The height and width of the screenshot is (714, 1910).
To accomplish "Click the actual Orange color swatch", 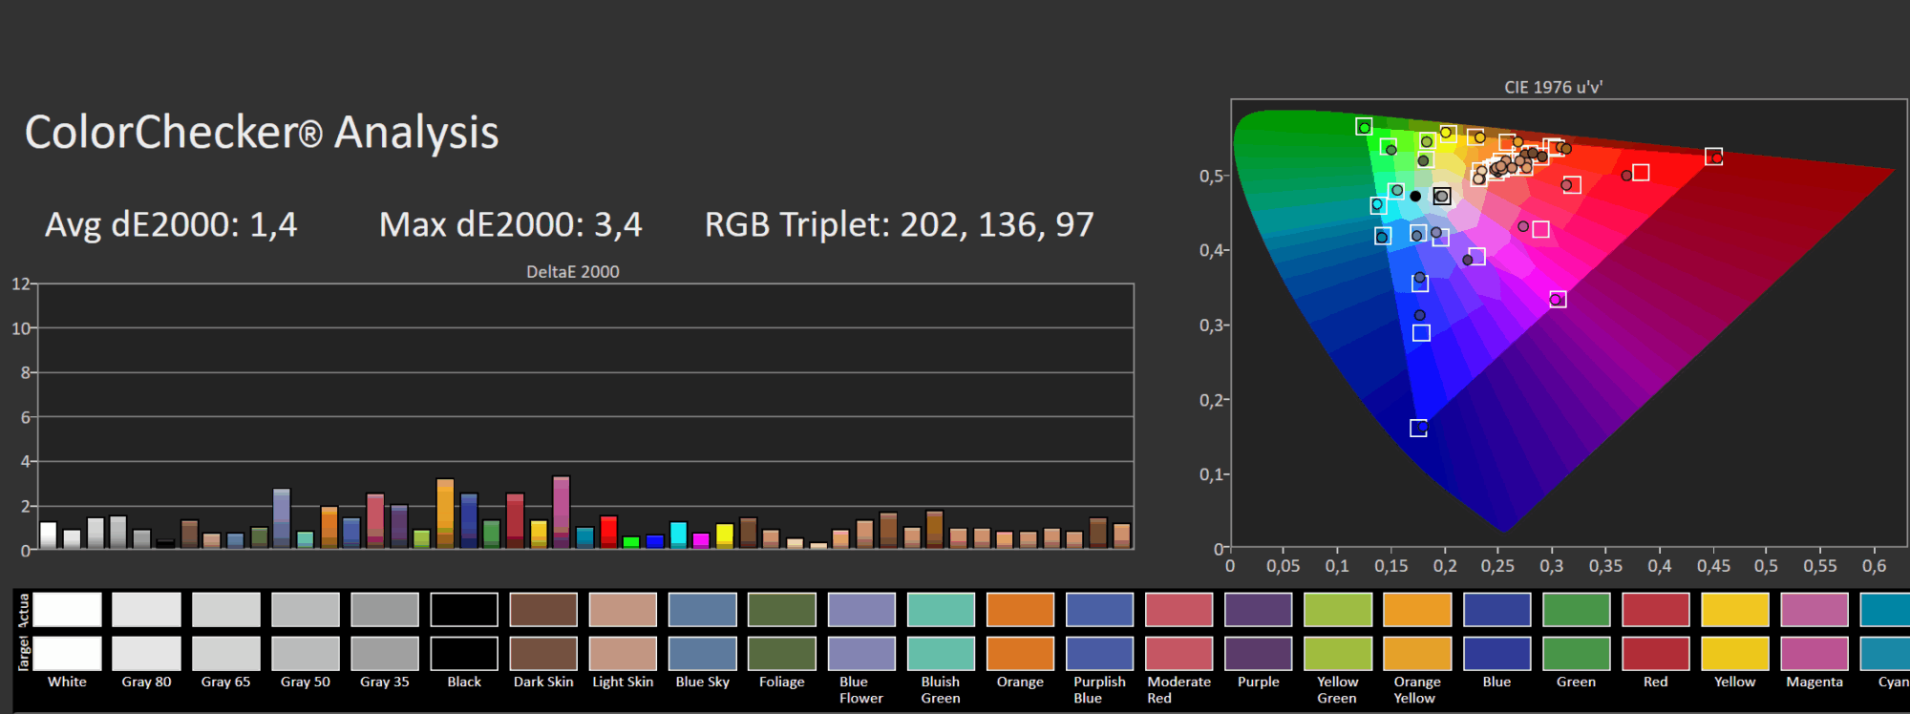I will [1020, 609].
